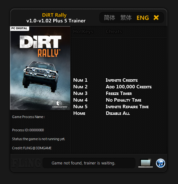Click 'Game not found, trainer is waiting' message

click(83, 163)
